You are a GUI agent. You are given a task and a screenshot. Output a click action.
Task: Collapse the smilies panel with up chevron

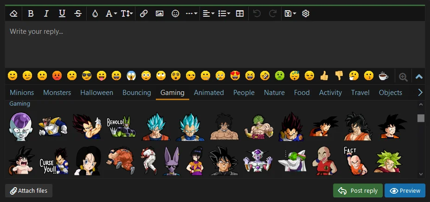click(419, 77)
